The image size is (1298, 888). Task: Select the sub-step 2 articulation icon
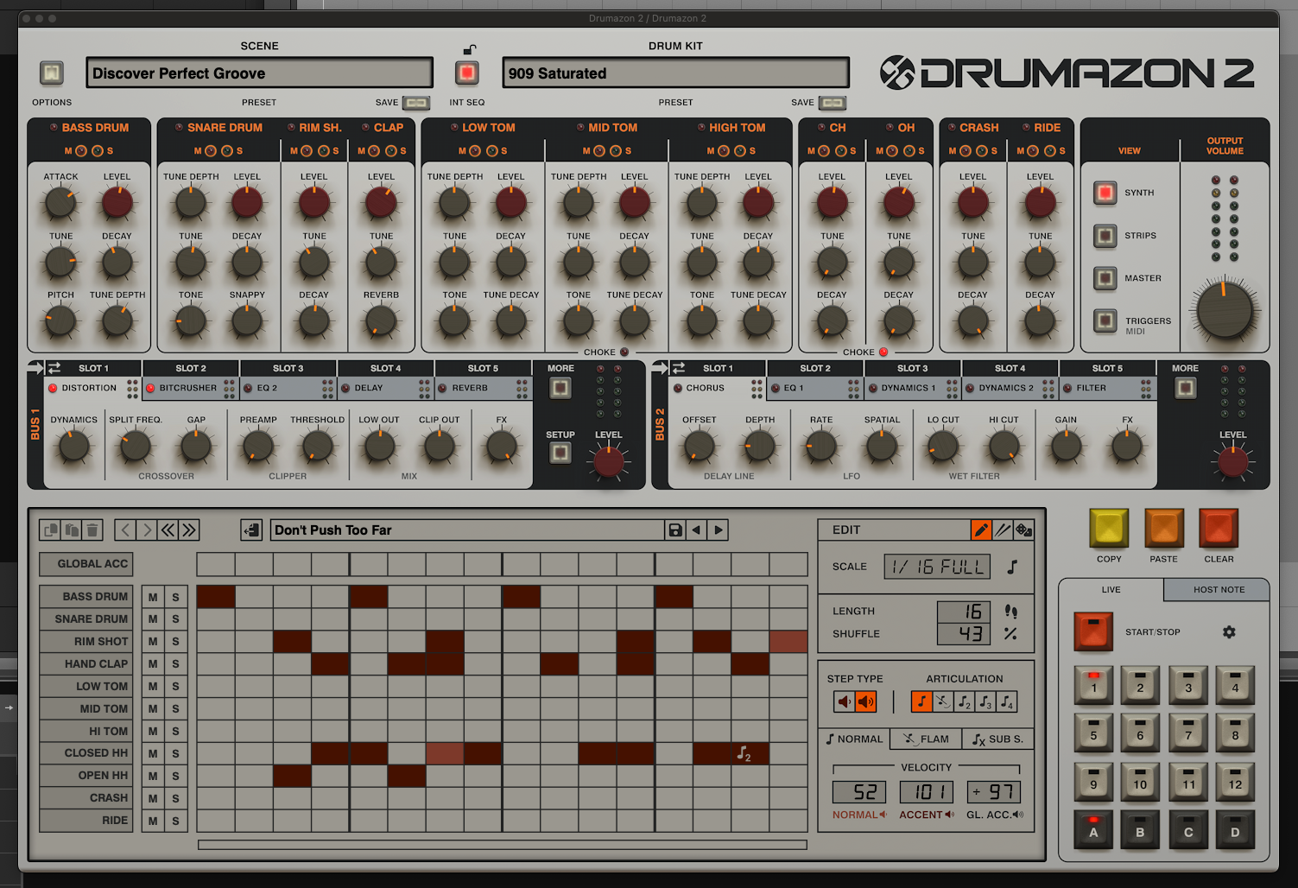pyautogui.click(x=965, y=701)
